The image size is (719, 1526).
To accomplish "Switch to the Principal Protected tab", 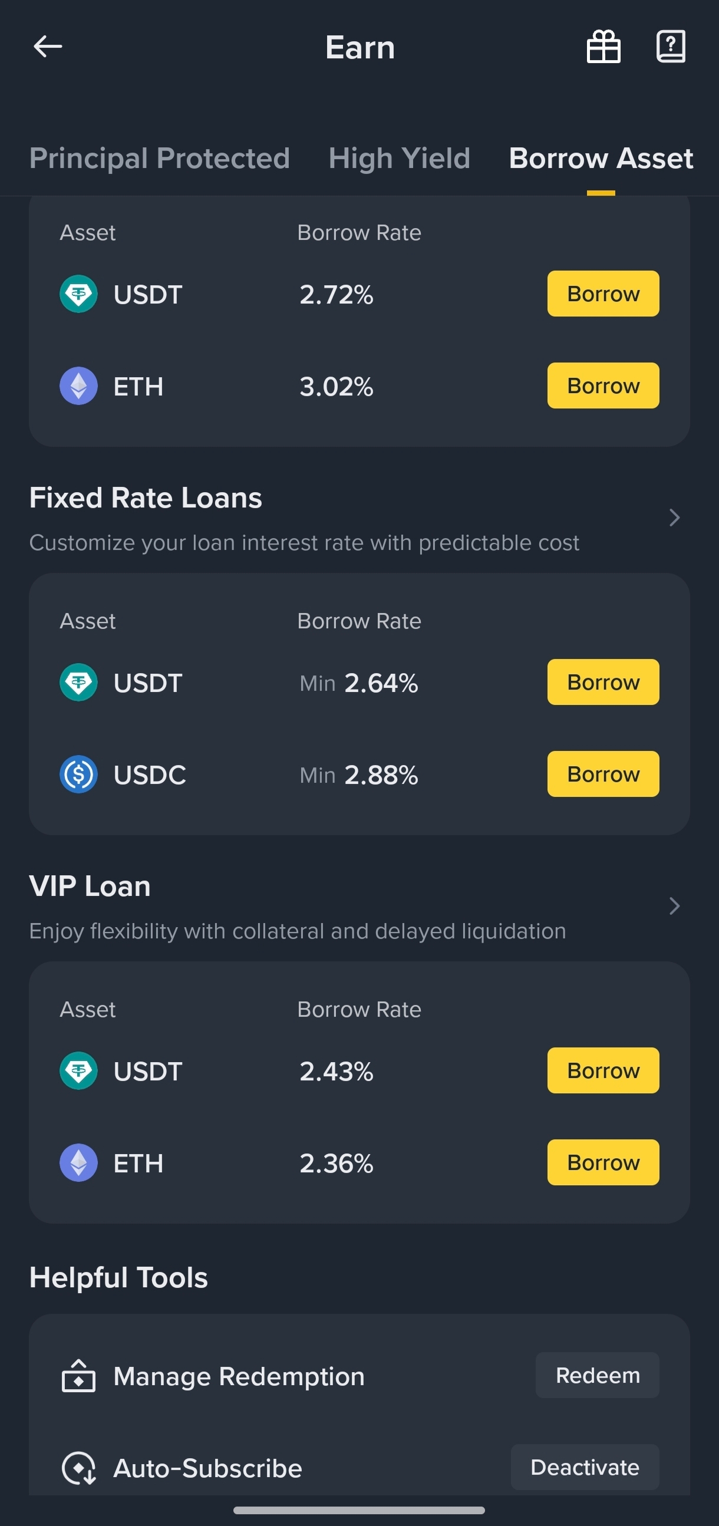I will (160, 158).
